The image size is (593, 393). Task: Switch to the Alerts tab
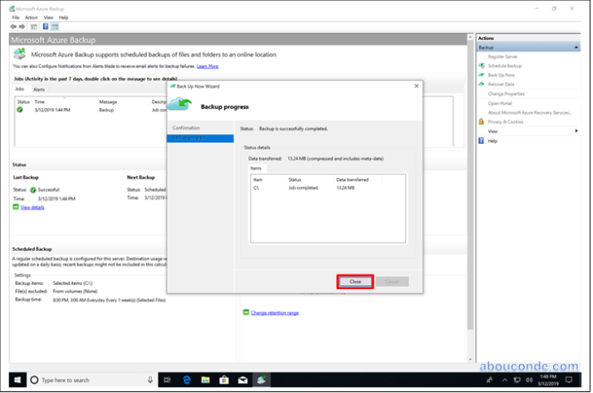39,89
